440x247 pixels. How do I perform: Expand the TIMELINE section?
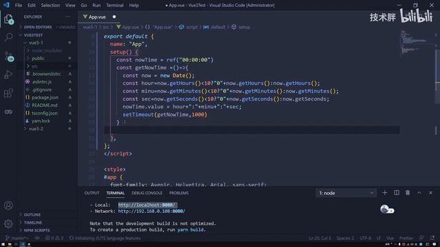pos(32,222)
